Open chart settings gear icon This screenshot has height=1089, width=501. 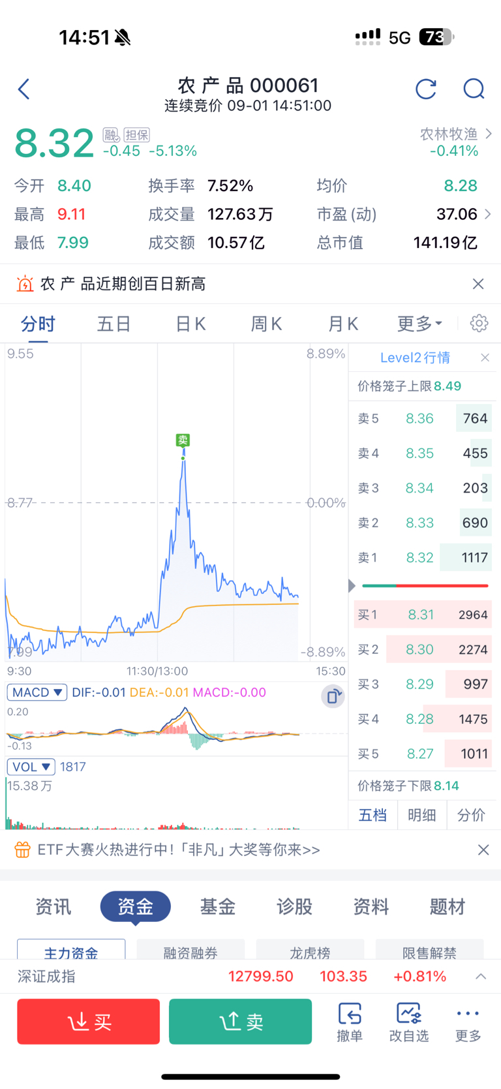pos(479,323)
